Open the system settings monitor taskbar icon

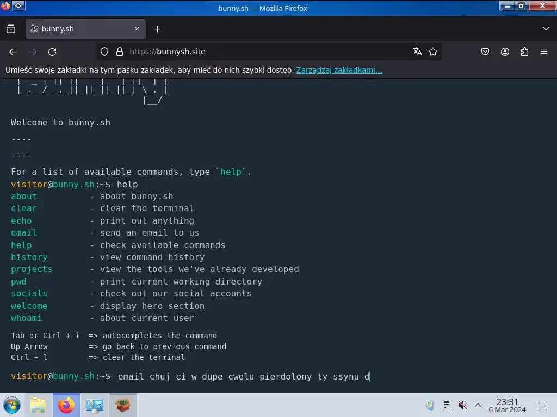tap(95, 405)
